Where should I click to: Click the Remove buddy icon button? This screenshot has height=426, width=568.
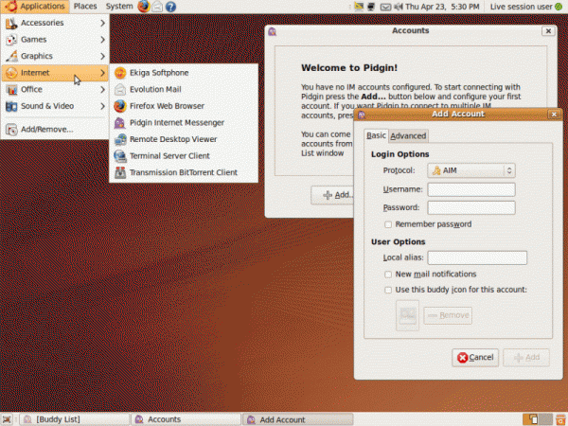click(448, 315)
